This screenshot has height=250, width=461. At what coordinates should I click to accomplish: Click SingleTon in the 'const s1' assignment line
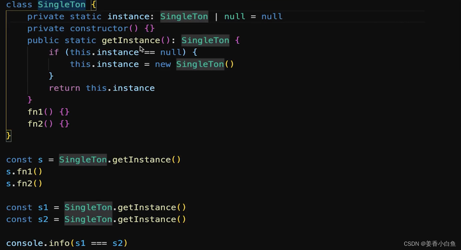(x=88, y=207)
